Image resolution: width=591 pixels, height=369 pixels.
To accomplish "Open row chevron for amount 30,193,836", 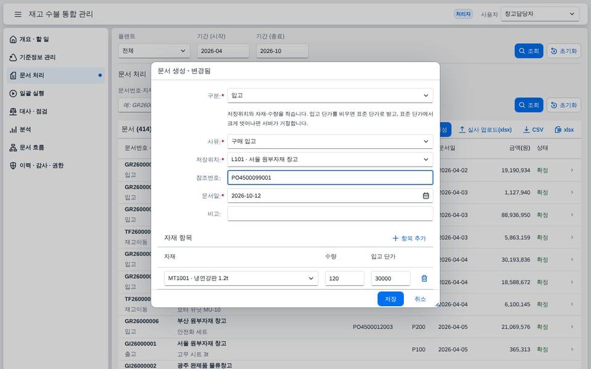I will (x=572, y=260).
